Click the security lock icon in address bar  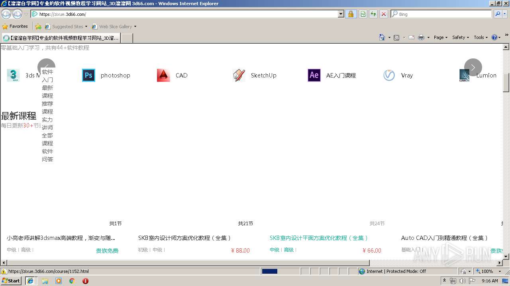click(x=351, y=14)
